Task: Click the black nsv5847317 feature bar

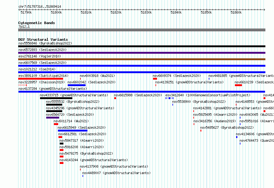Action: [x=62, y=144]
